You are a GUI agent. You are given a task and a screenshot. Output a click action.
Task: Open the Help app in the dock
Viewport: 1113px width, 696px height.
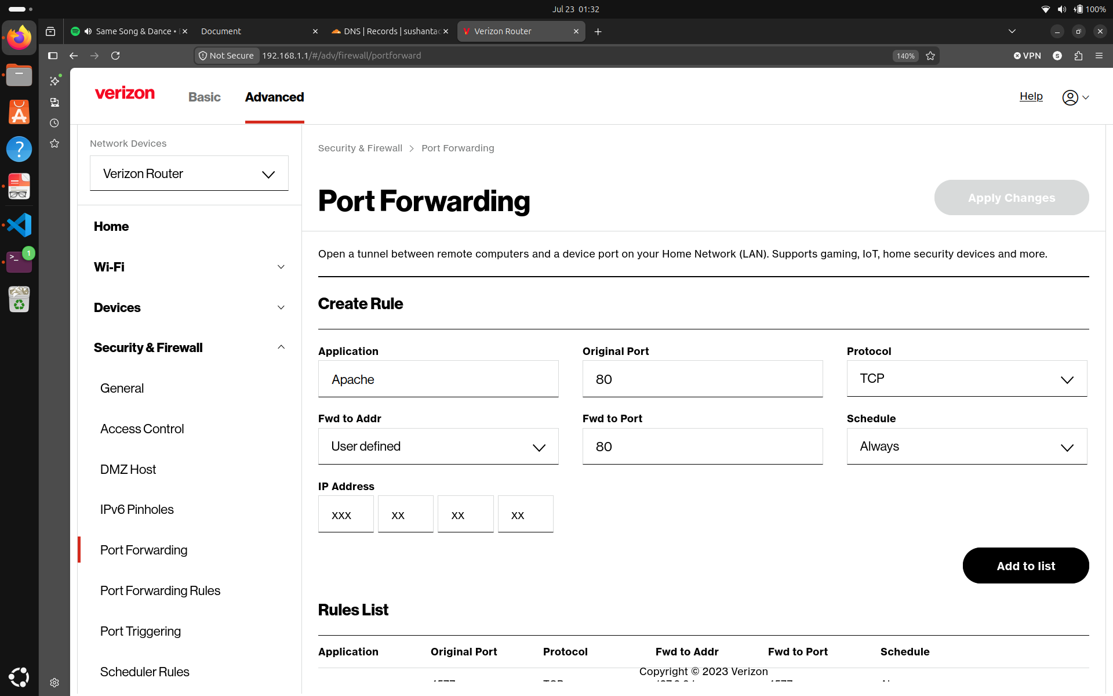click(x=19, y=150)
